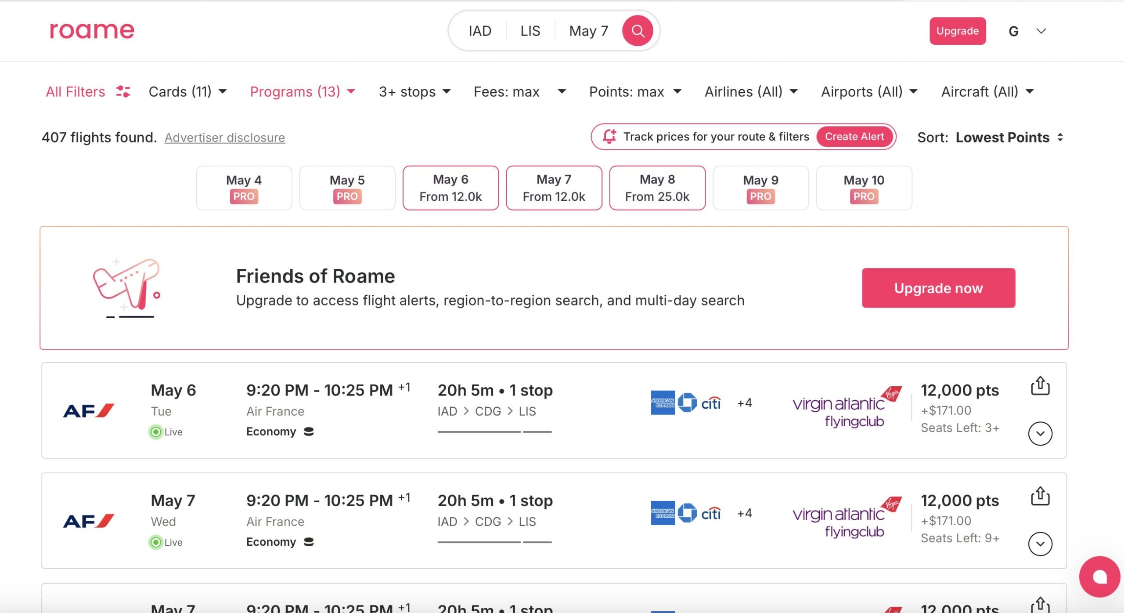Click the Create Alert button
This screenshot has height=613, width=1124.
[x=854, y=137]
